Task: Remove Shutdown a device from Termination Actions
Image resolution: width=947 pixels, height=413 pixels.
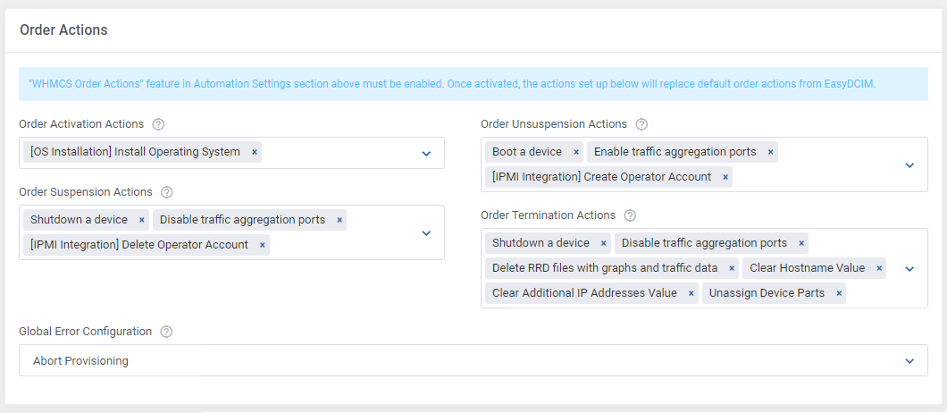Action: pyautogui.click(x=603, y=243)
